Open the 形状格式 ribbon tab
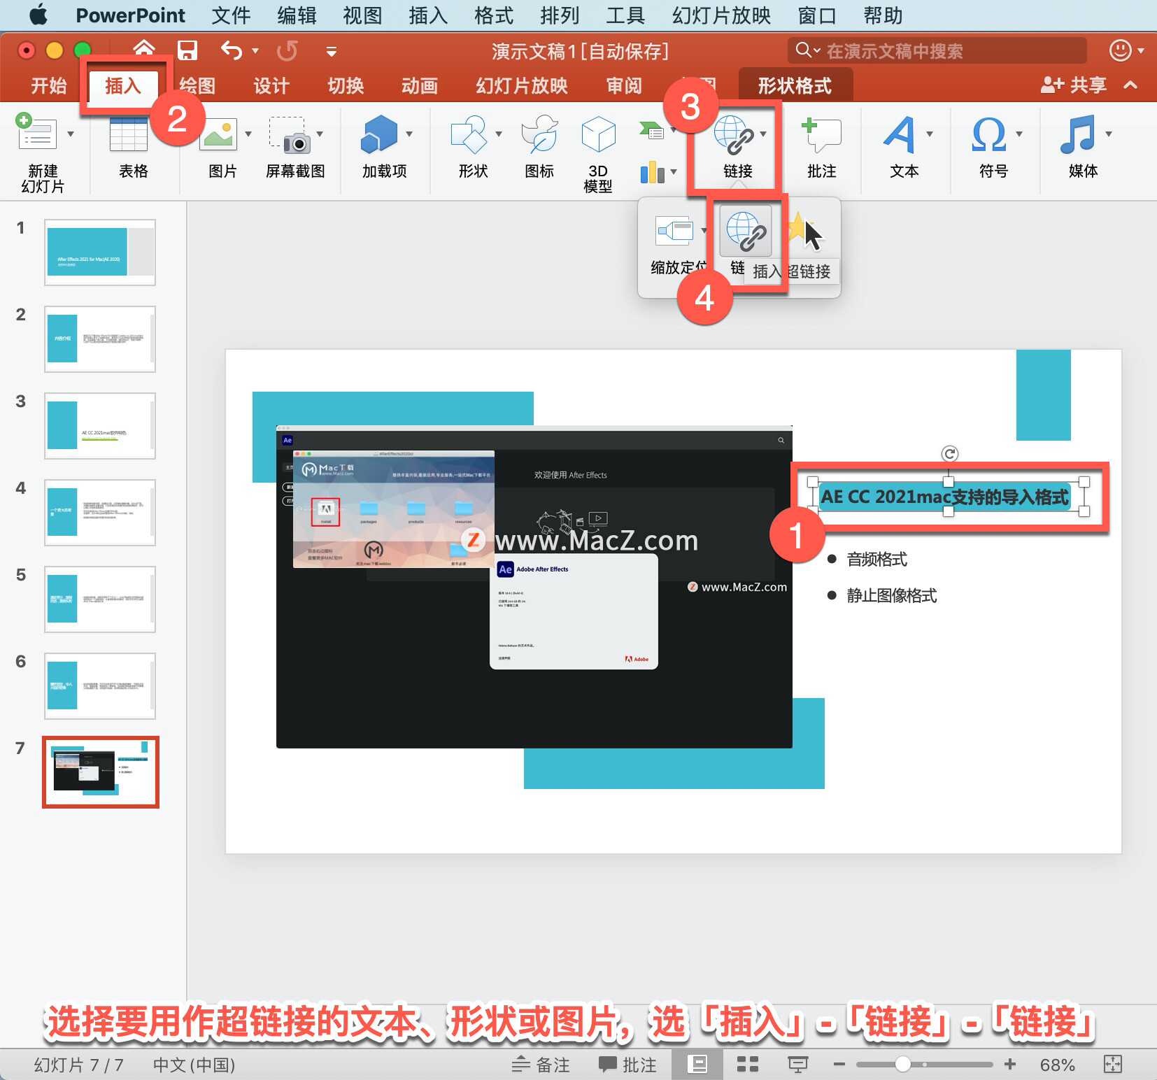Viewport: 1157px width, 1080px height. click(795, 85)
